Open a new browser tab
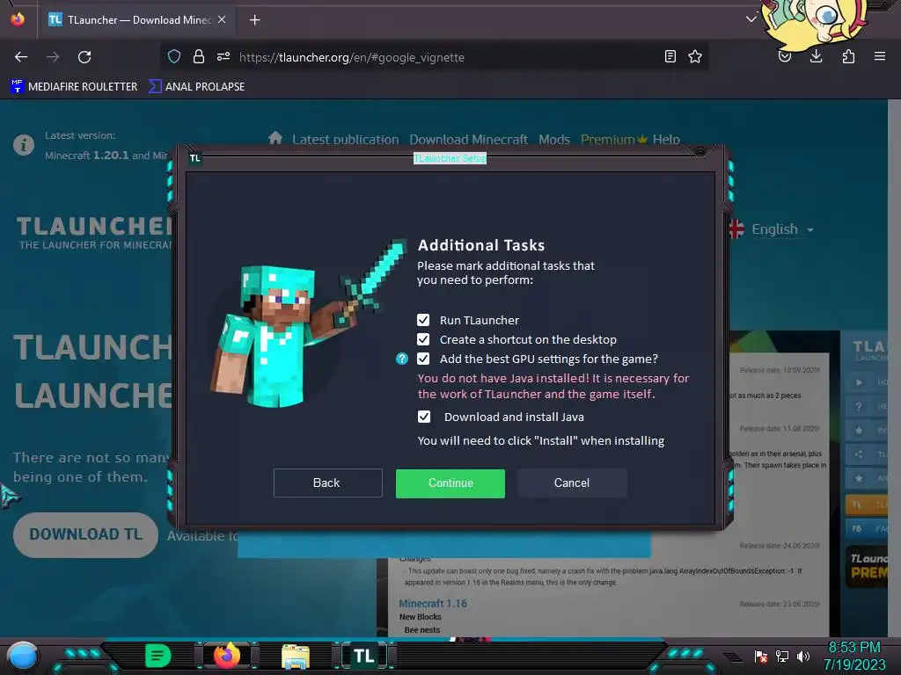This screenshot has width=901, height=675. coord(254,20)
